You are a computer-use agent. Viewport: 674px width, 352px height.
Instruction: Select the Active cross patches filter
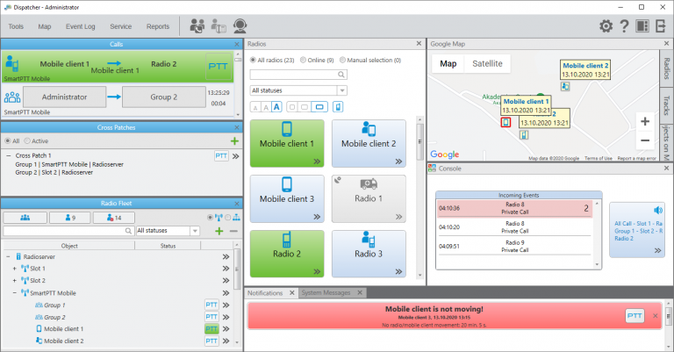click(36, 141)
